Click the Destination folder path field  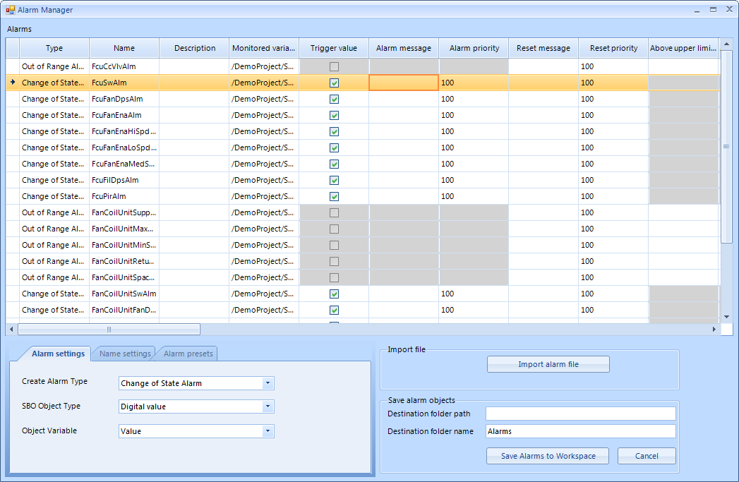pos(580,414)
